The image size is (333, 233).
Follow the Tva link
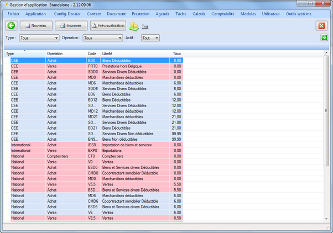[145, 26]
